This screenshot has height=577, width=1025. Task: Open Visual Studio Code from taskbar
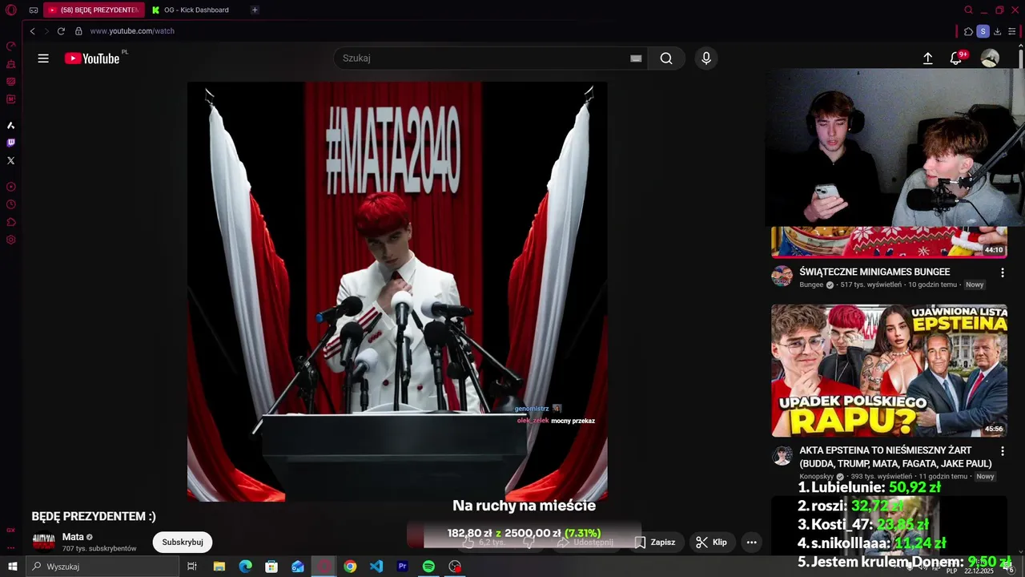(x=376, y=567)
